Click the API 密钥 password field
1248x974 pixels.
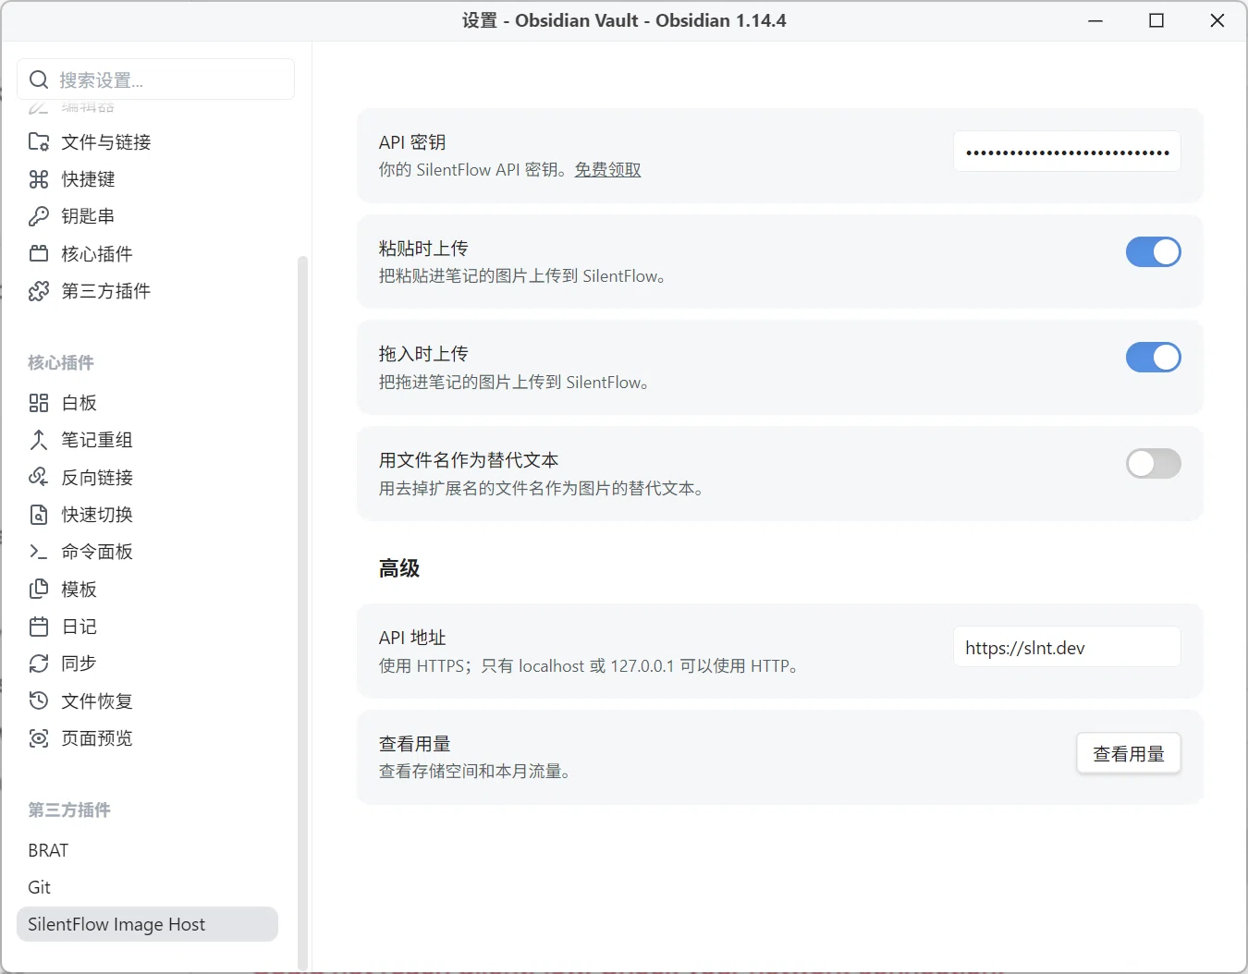pyautogui.click(x=1067, y=152)
